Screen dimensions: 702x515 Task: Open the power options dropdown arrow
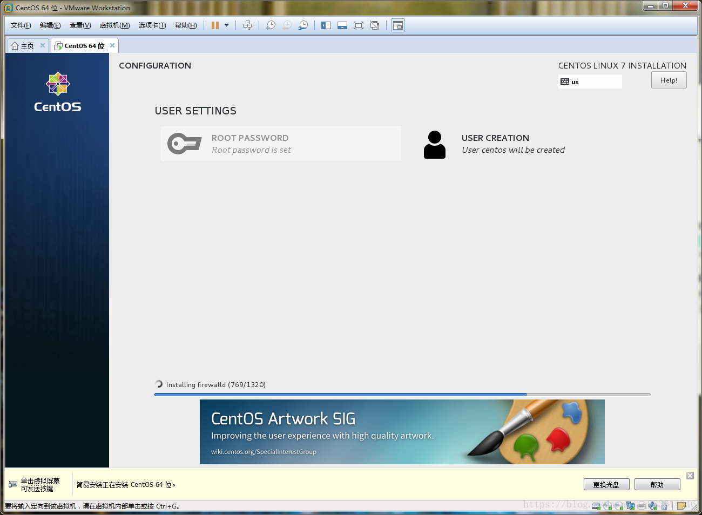(226, 25)
